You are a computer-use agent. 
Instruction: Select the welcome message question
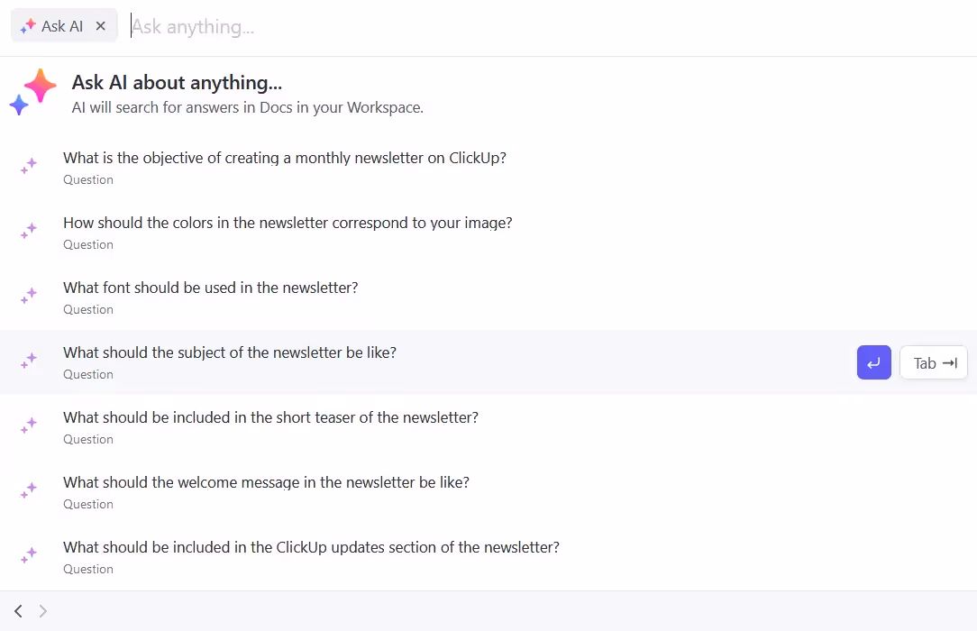pyautogui.click(x=266, y=482)
